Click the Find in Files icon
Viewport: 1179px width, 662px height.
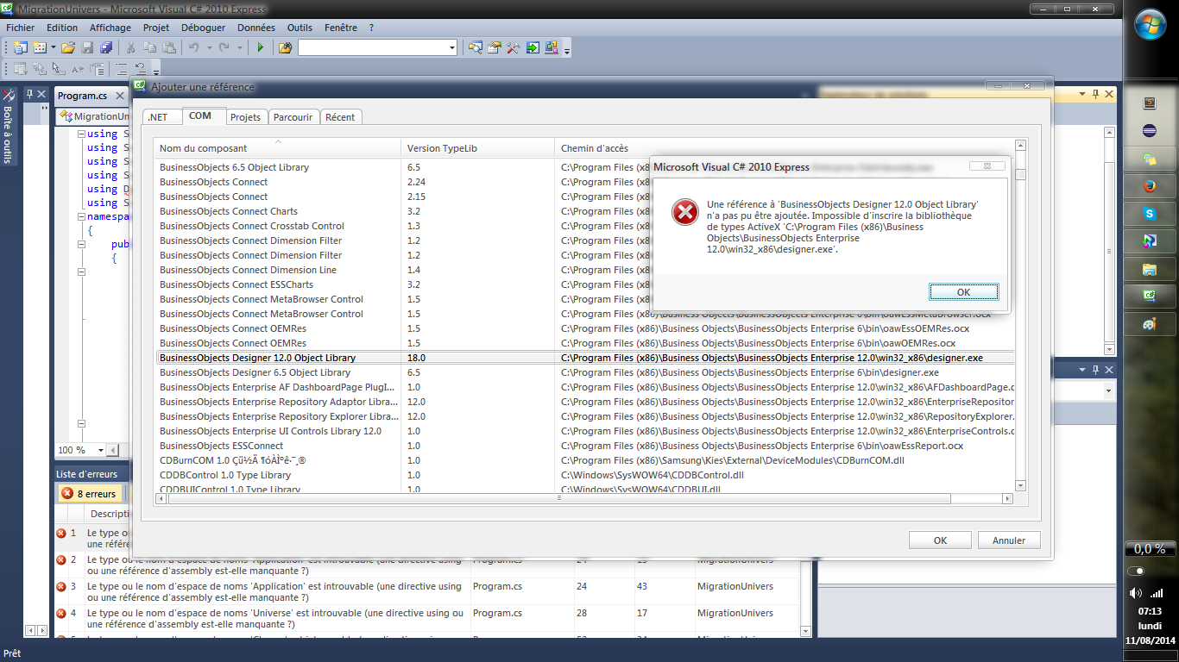[x=285, y=47]
